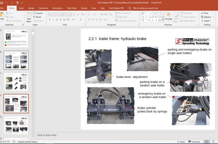The image size is (218, 144).
Task: Click Increase Font Size icon
Action: (74, 14)
